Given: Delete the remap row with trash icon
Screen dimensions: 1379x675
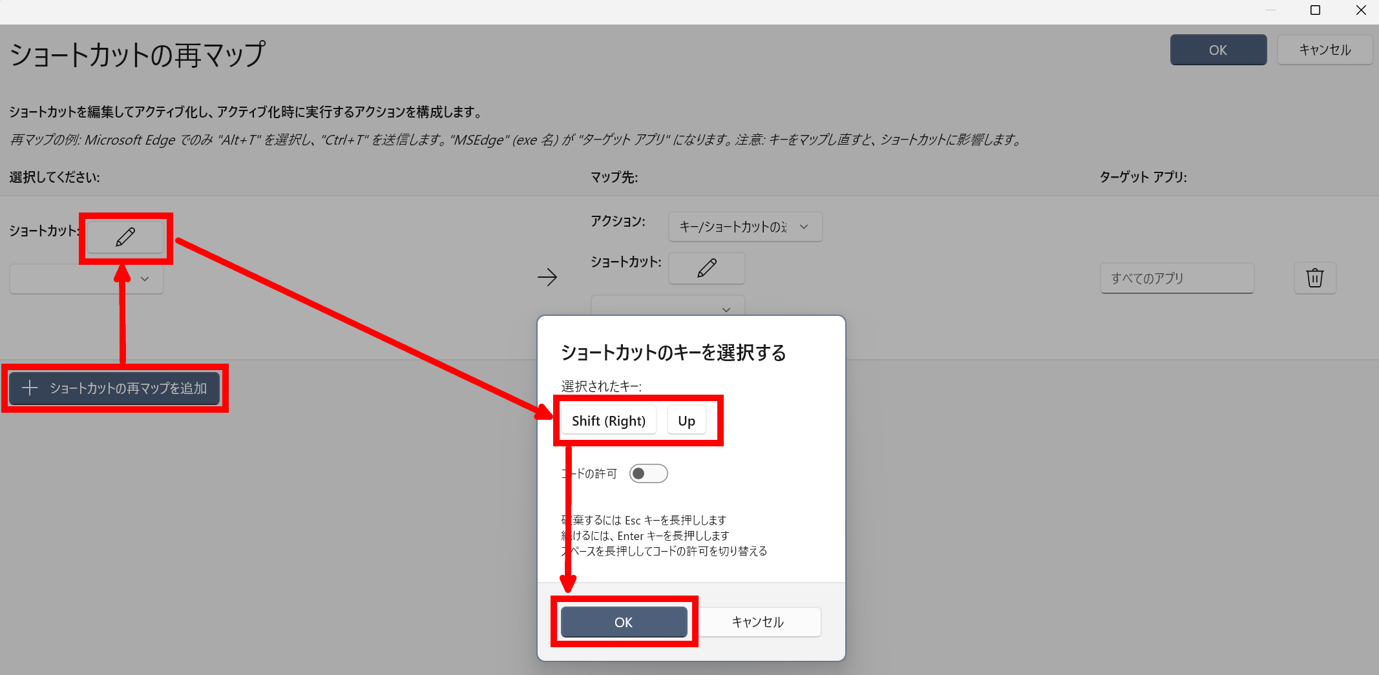Looking at the screenshot, I should point(1314,278).
